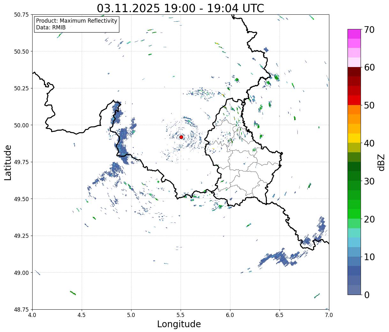389x332 pixels.
Task: Click the bright red swatch just above 50
Action: click(x=354, y=100)
